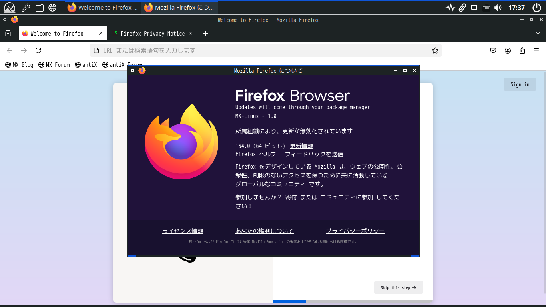
Task: Open the Firefox account icon
Action: coord(508,50)
